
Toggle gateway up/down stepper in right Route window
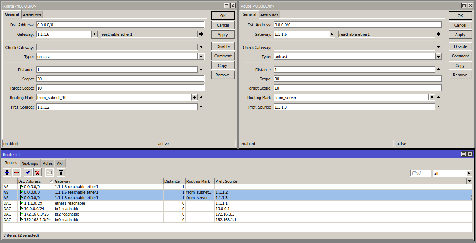[438, 34]
